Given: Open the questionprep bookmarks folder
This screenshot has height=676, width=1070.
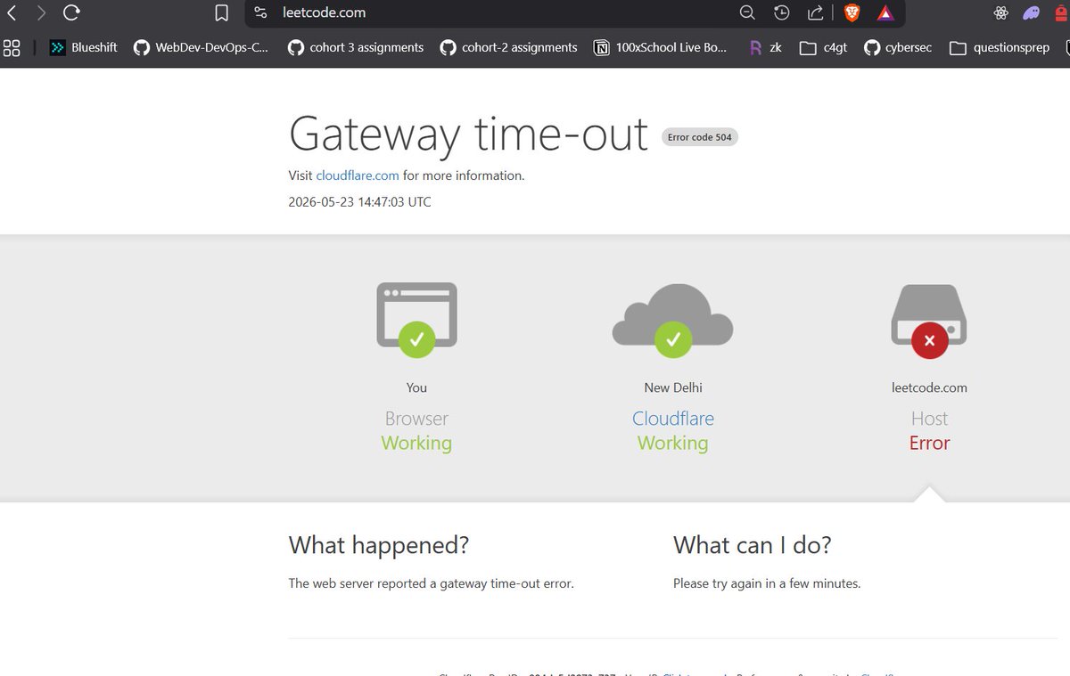Looking at the screenshot, I should (x=1000, y=47).
